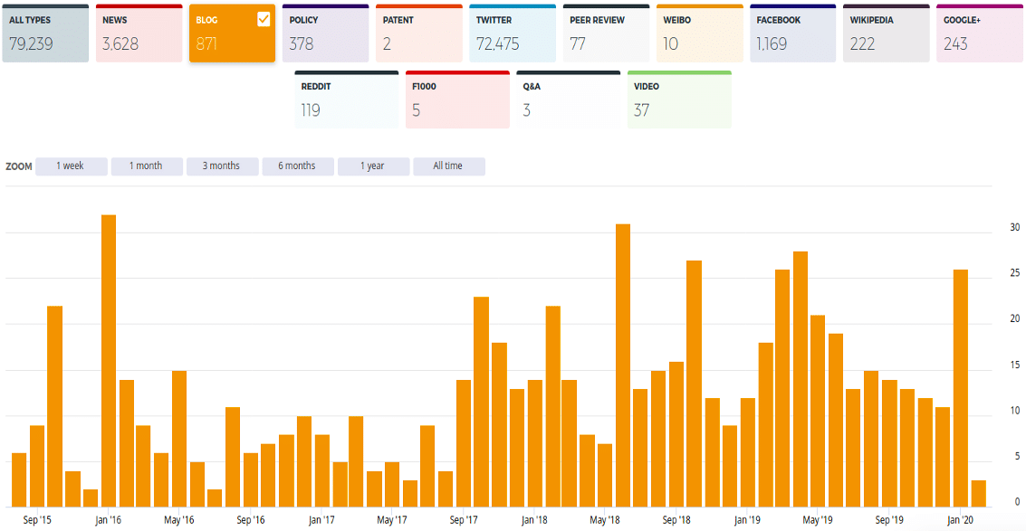Filter by Reddit mentions

346,100
